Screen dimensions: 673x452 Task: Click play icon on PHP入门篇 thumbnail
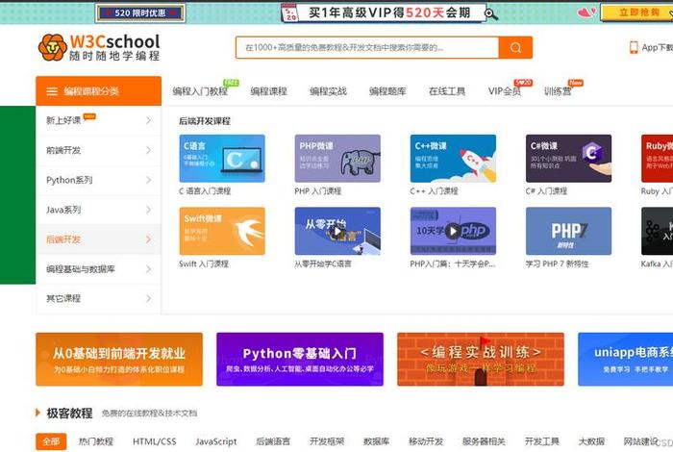tap(453, 231)
